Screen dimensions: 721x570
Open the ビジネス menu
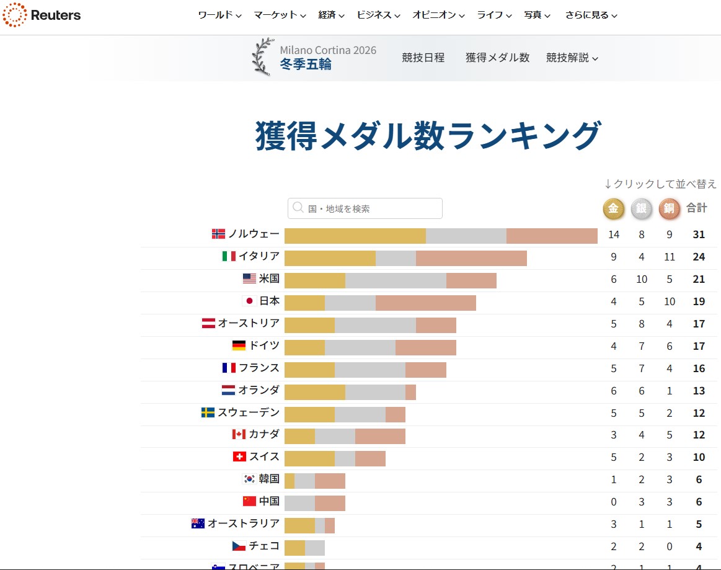coord(378,15)
